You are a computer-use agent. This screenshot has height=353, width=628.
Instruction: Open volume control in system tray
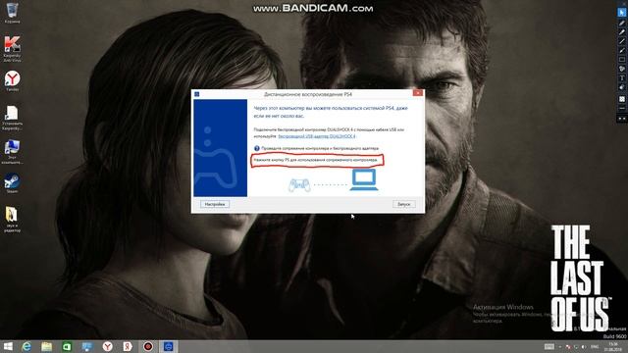(x=584, y=347)
